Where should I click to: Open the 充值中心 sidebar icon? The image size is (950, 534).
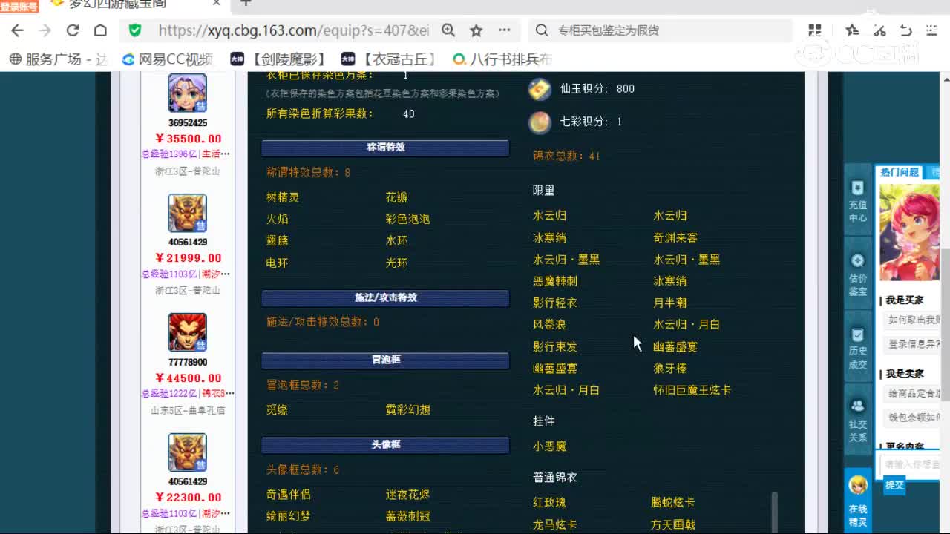(x=857, y=190)
